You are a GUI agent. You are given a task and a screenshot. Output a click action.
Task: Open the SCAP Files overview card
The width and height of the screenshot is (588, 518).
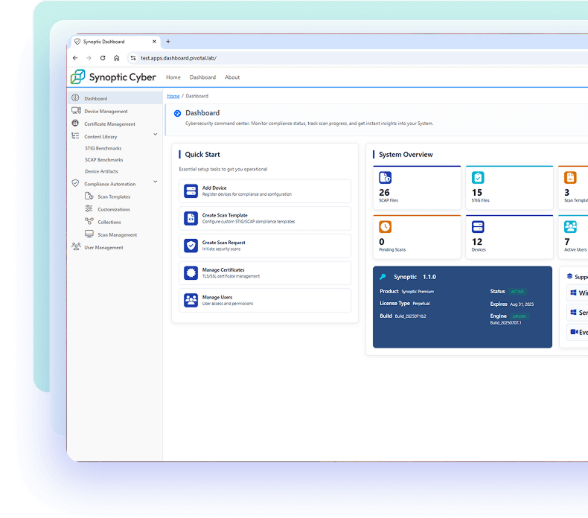417,188
